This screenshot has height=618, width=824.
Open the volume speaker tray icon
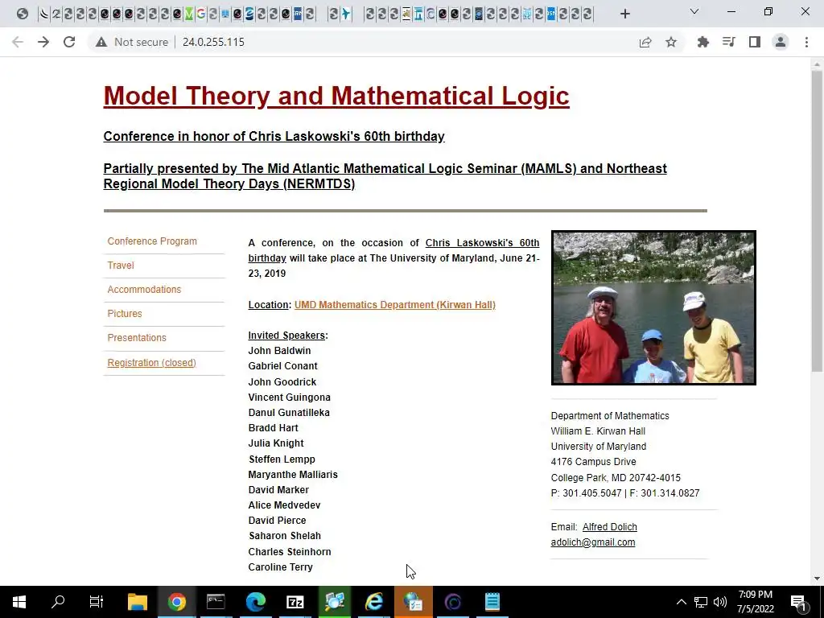click(720, 602)
